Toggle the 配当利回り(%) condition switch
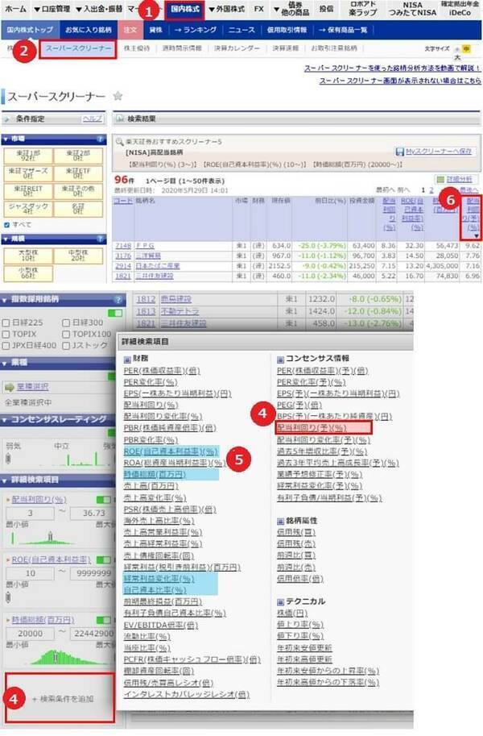 tap(103, 500)
